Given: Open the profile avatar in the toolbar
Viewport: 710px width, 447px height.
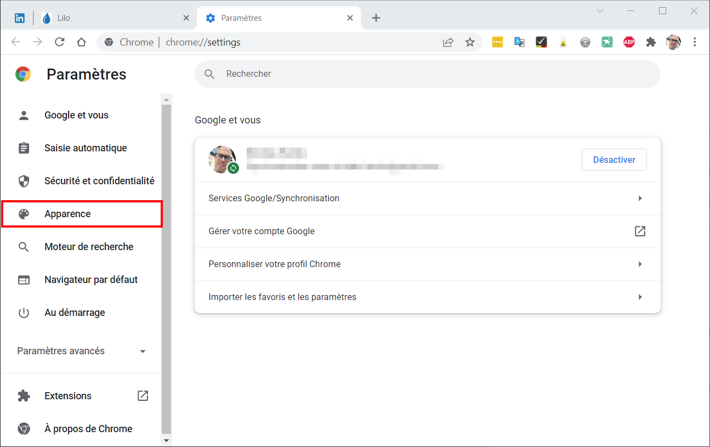Looking at the screenshot, I should tap(673, 42).
